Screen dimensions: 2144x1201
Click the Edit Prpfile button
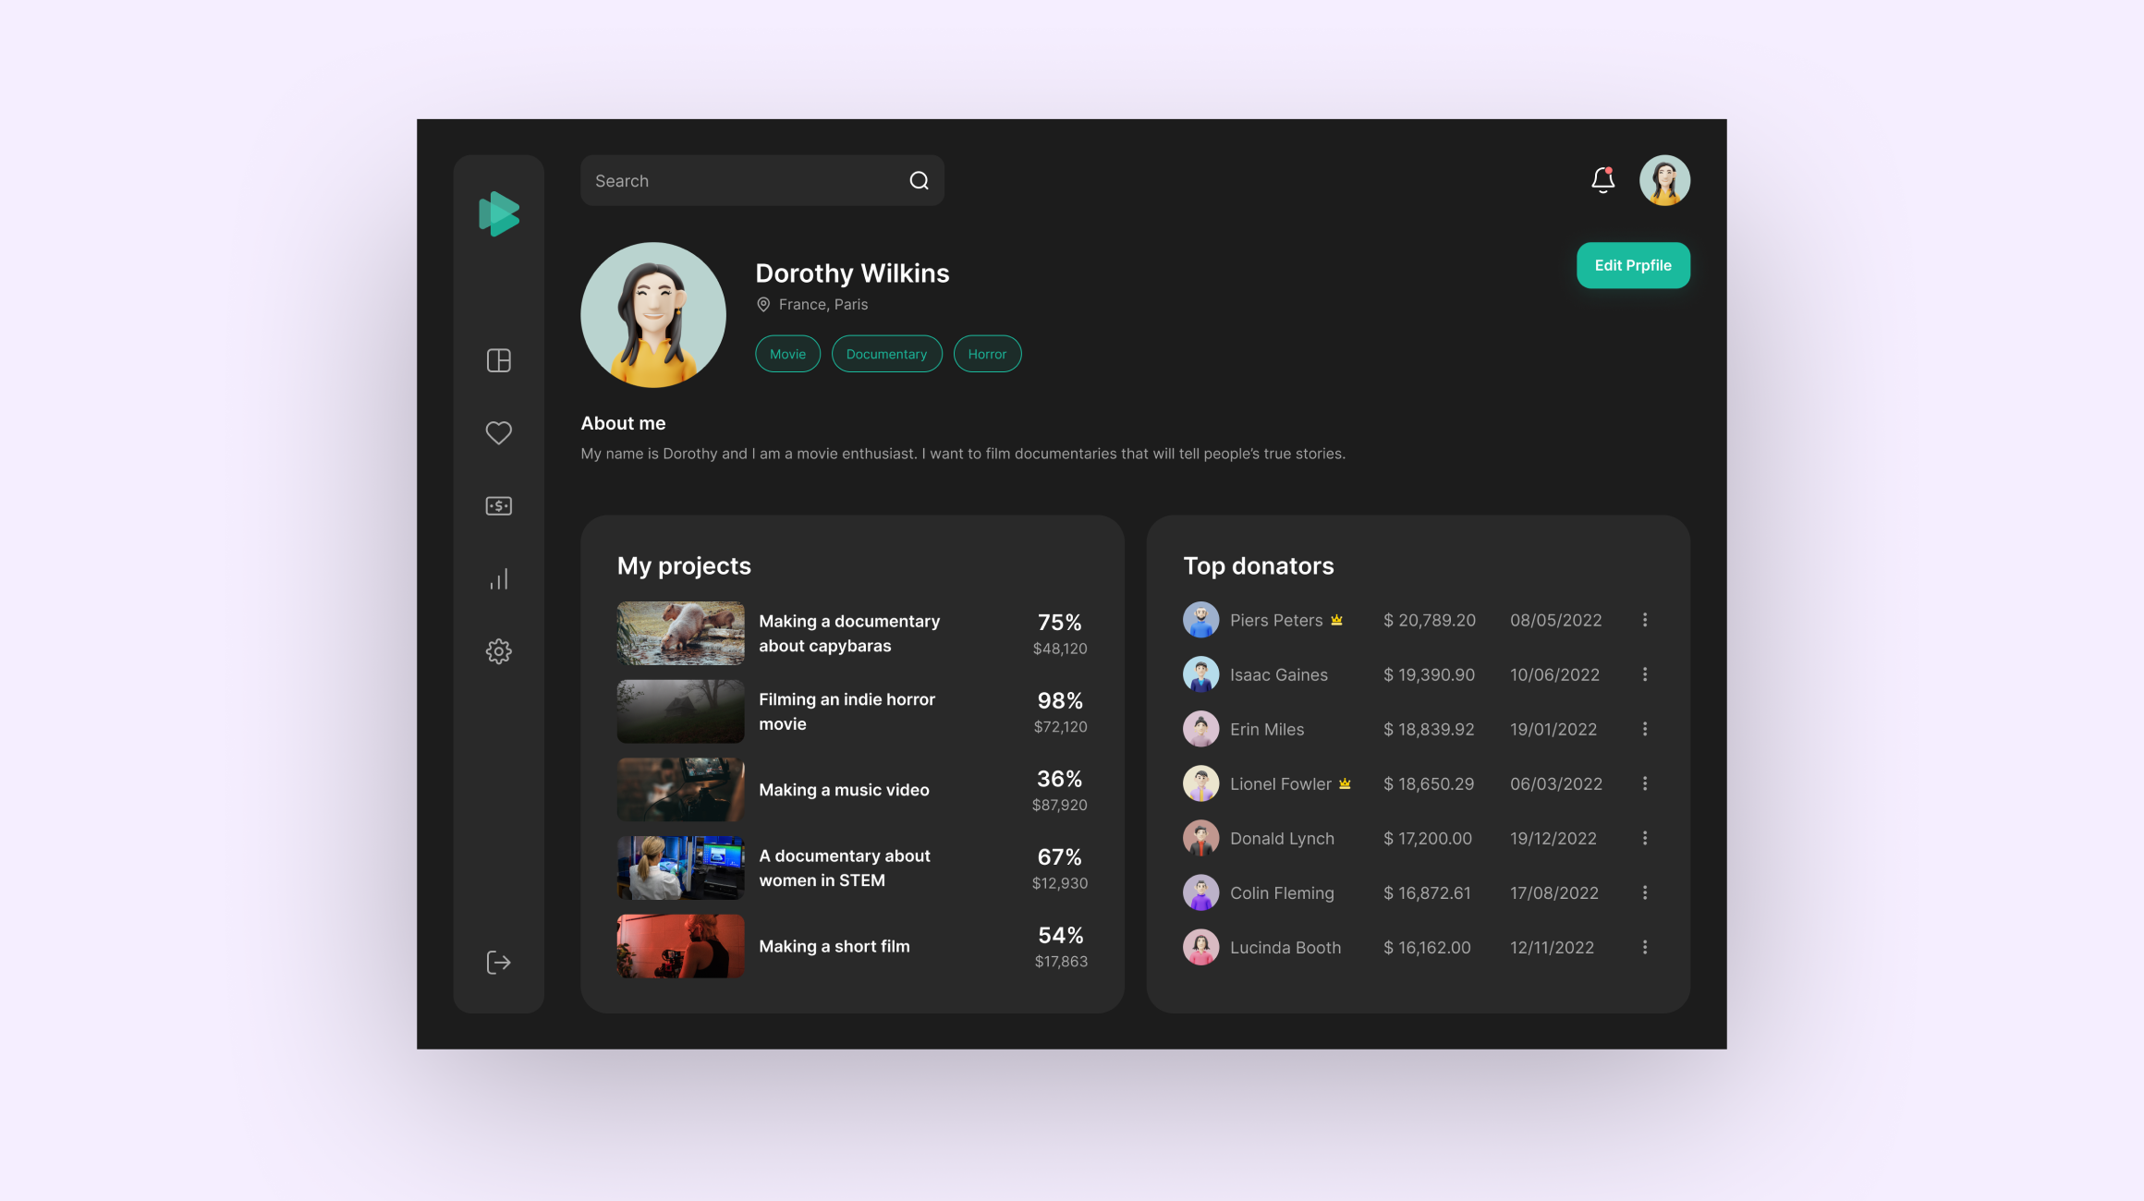[x=1632, y=265]
